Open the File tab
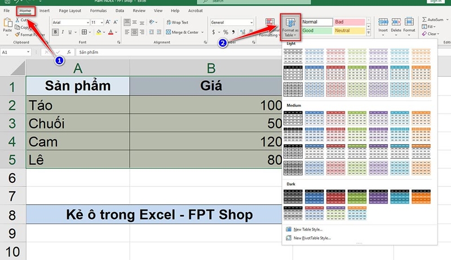The height and width of the screenshot is (260, 451). click(6, 11)
